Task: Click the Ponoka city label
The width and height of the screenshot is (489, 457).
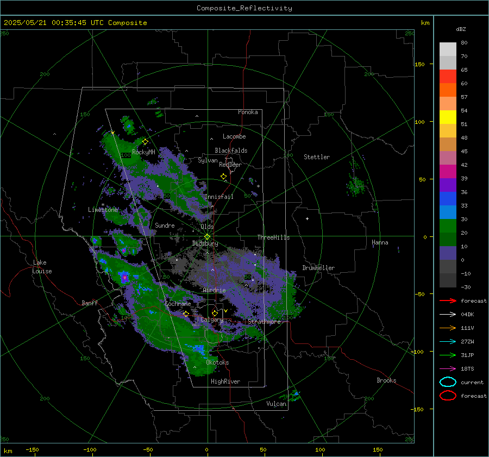Action: (248, 112)
